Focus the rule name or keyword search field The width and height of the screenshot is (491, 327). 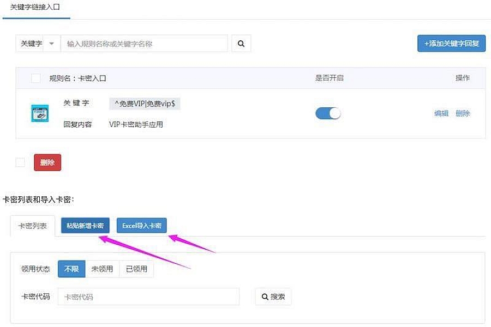point(144,44)
